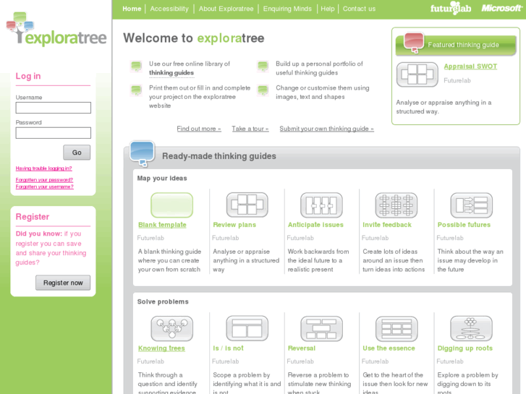The height and width of the screenshot is (394, 526).
Task: Open the thinking guides inline link
Action: (x=171, y=73)
